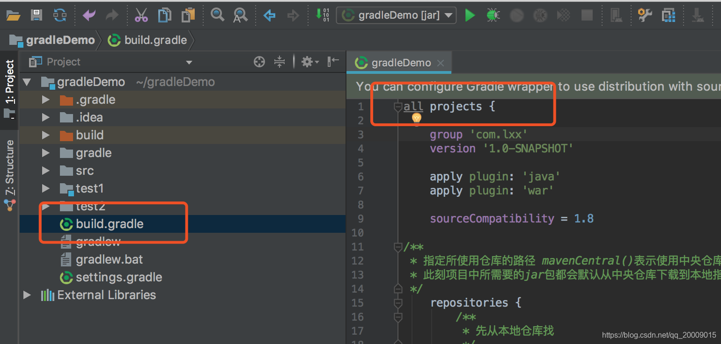Debug gradleDemo with green bug icon

493,15
